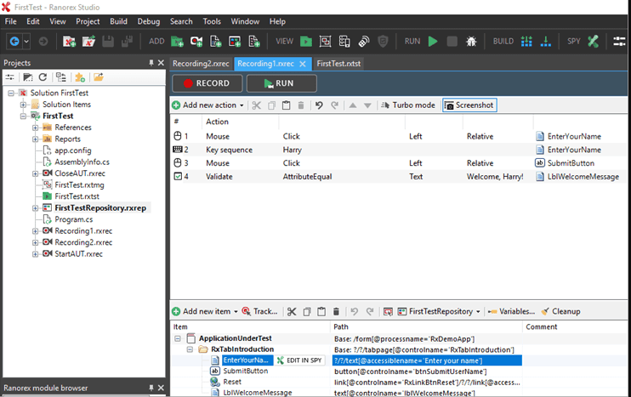Toggle the Screenshot button
This screenshot has height=397, width=631.
(469, 105)
